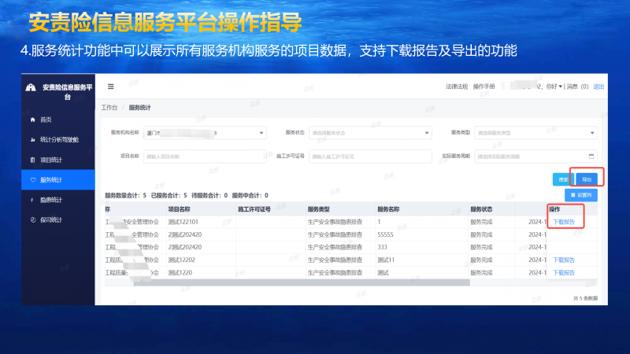
Task: Click 2测试202420 in the 333 row
Action: pyautogui.click(x=185, y=247)
